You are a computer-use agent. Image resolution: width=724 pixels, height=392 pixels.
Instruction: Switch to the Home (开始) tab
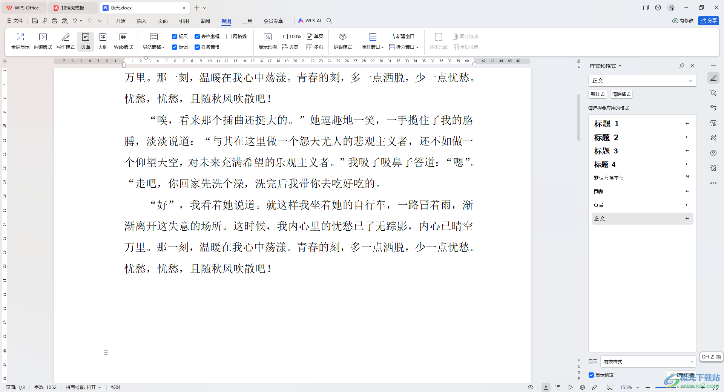(x=121, y=21)
